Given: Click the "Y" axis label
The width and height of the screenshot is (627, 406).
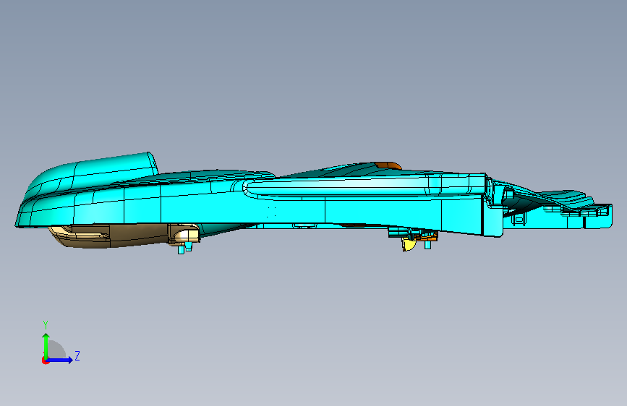Looking at the screenshot, I should pyautogui.click(x=46, y=325).
